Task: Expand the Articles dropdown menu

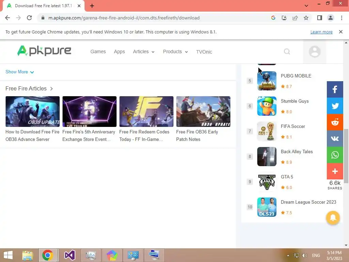Action: (x=143, y=52)
